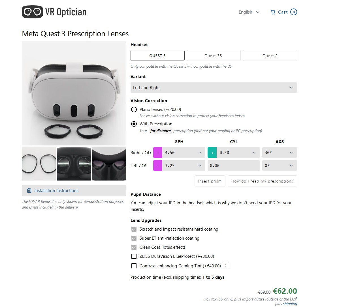Viewport: 354px width, 307px height.
Task: Expand the English language selector
Action: pyautogui.click(x=249, y=12)
